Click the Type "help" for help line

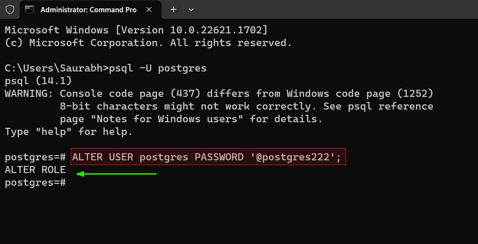pyautogui.click(x=69, y=132)
